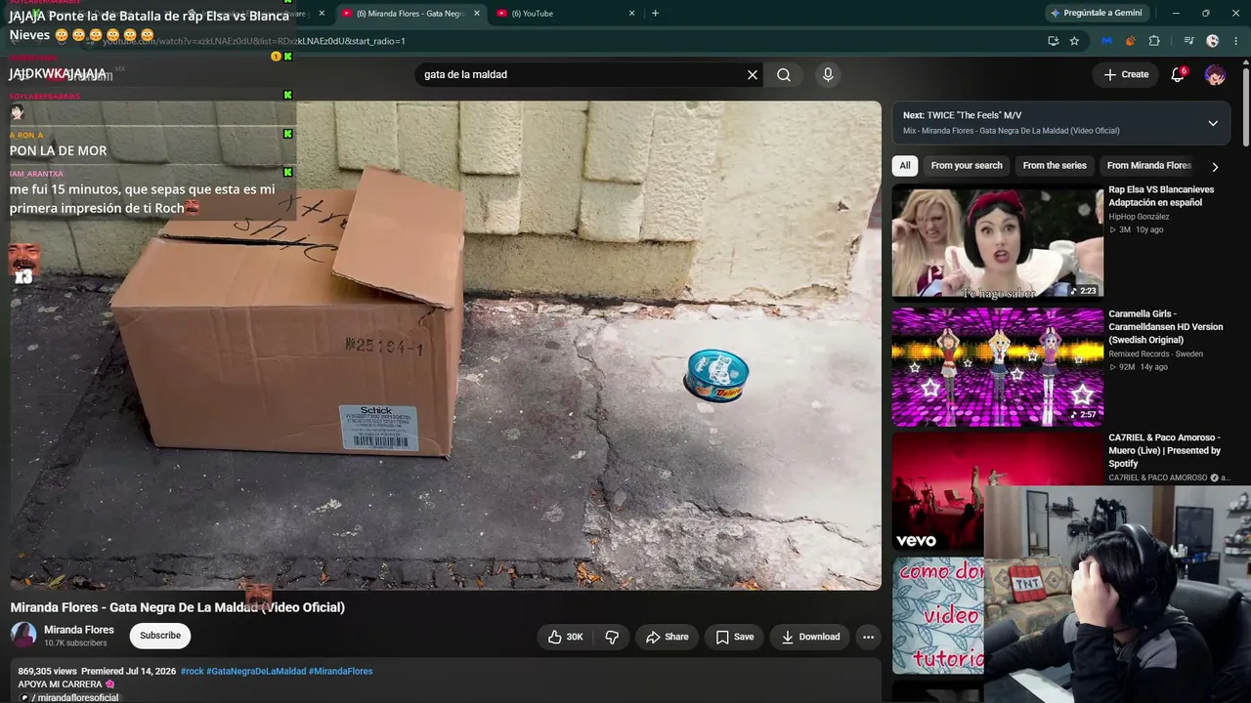Screen dimensions: 1251x703
Task: Ask Gemini via Pregúntale a Gemini button
Action: 1095,13
